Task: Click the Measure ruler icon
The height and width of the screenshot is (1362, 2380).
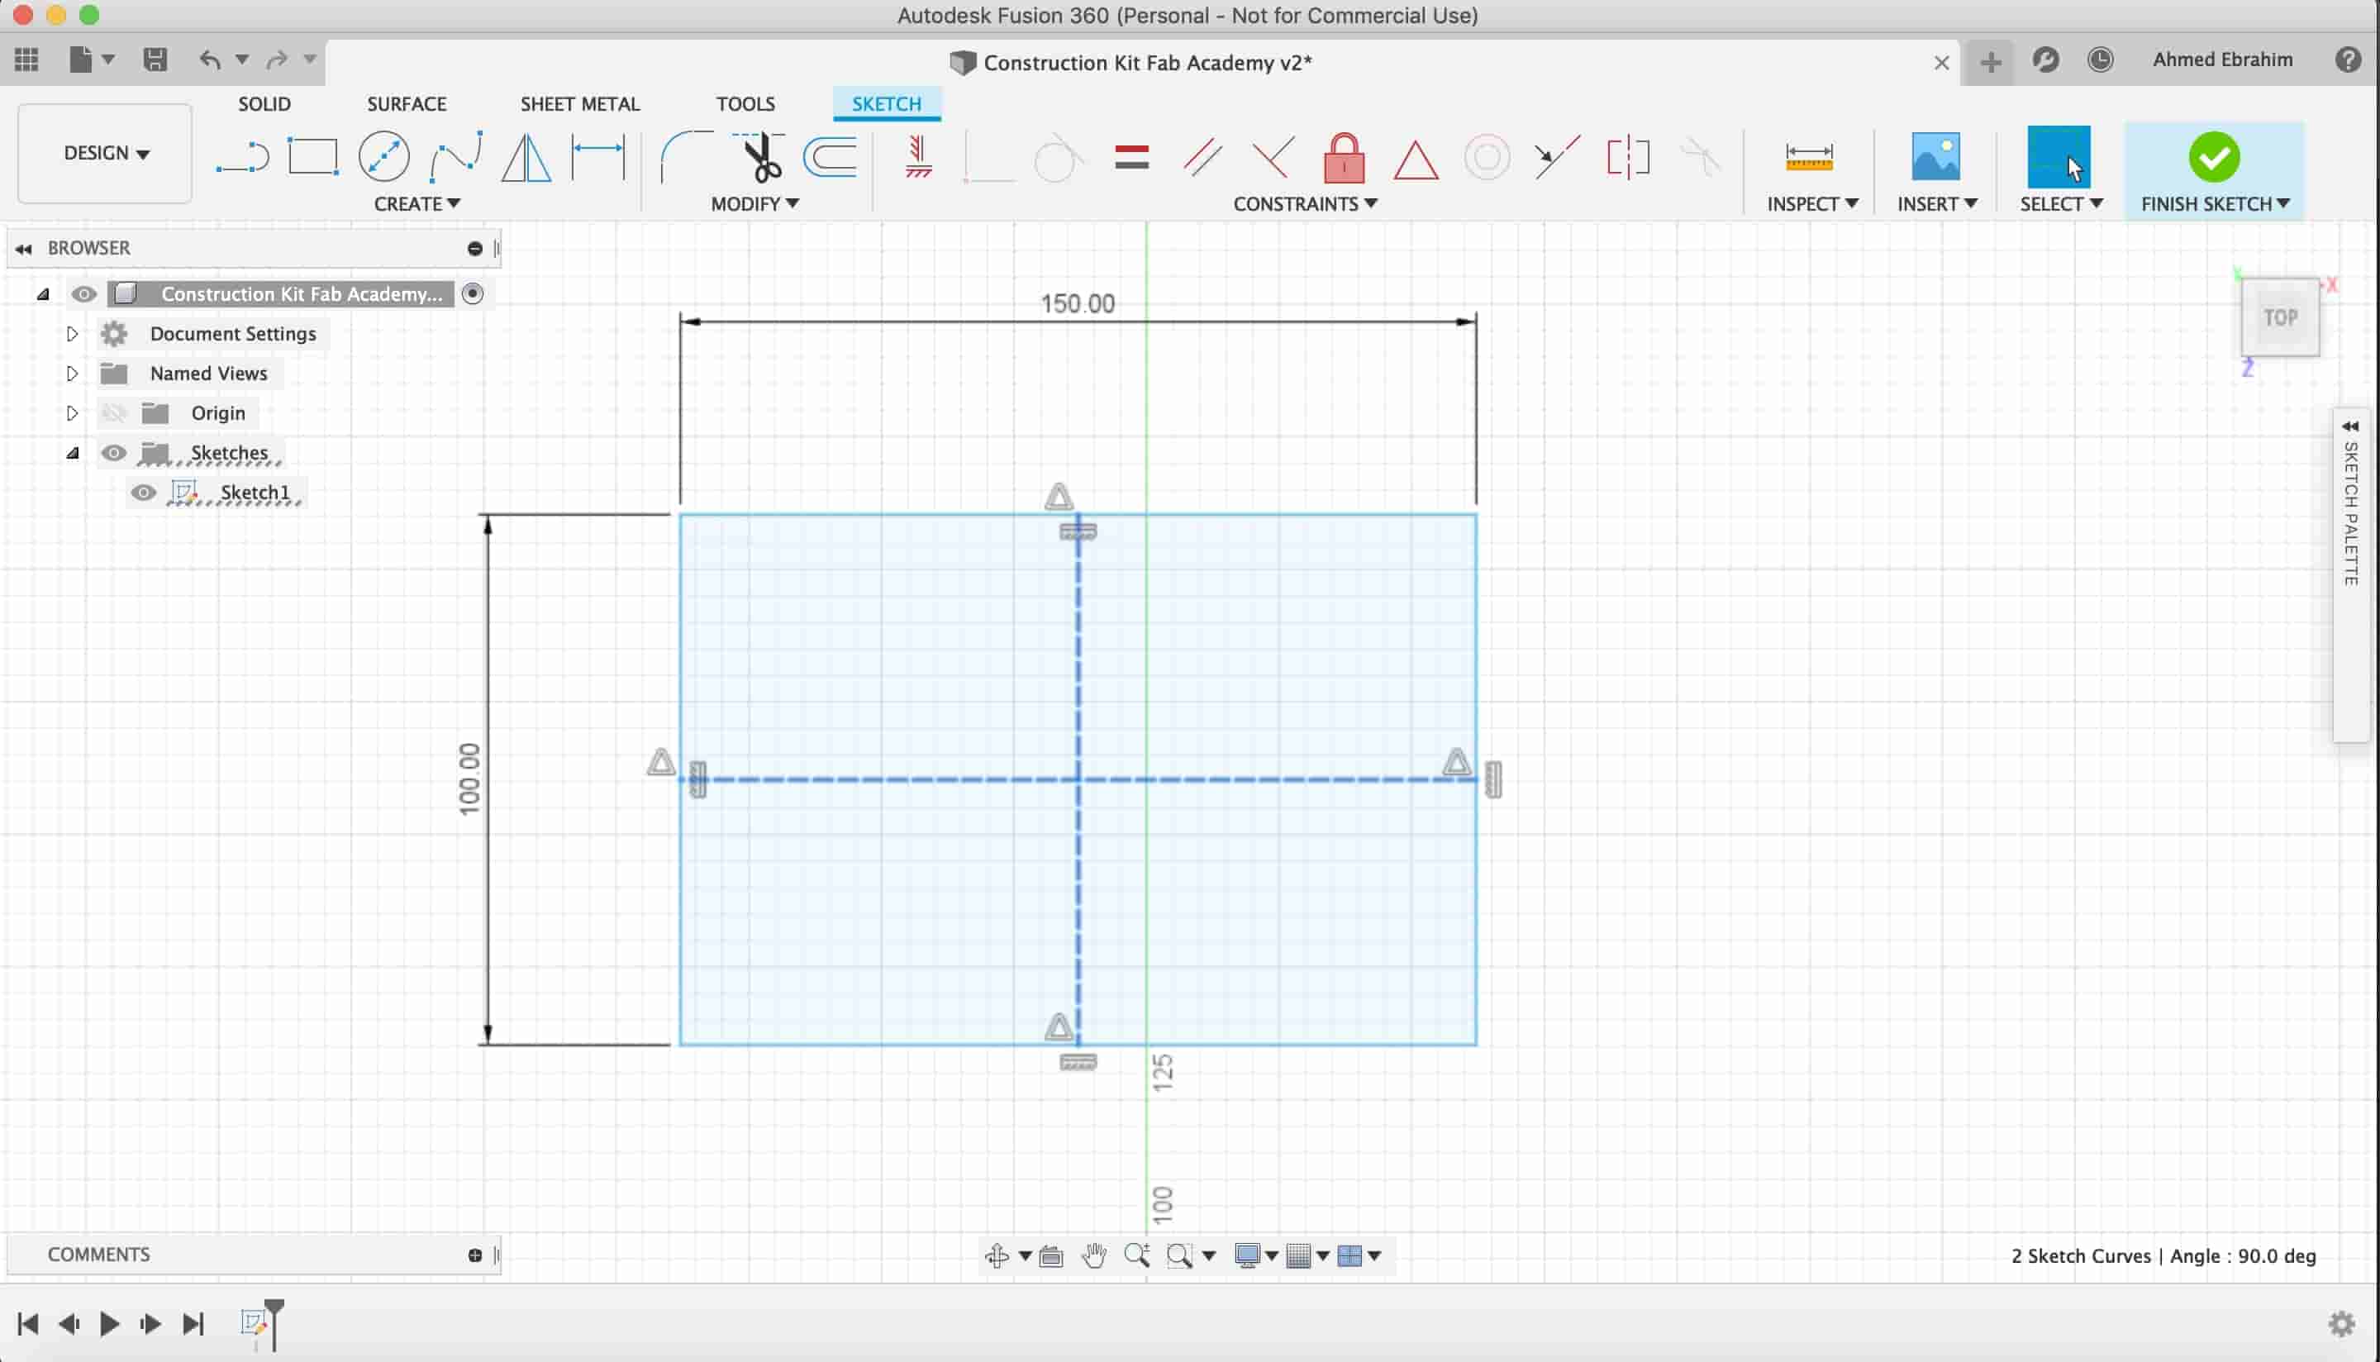Action: click(x=1809, y=157)
